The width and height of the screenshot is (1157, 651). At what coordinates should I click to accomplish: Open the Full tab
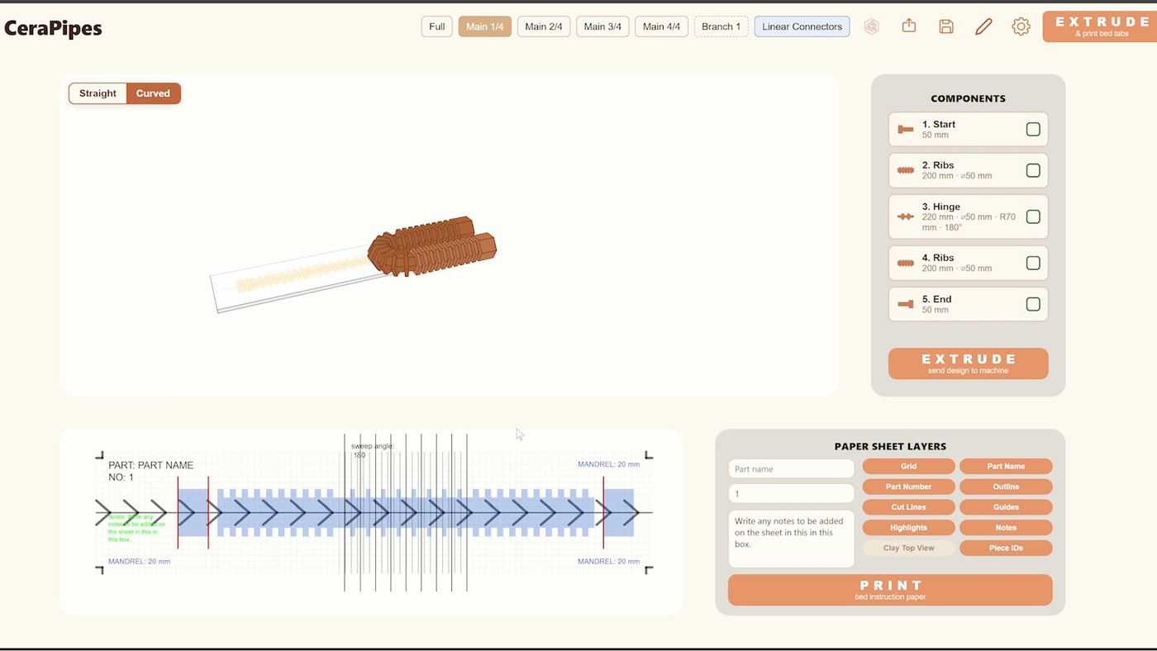pyautogui.click(x=437, y=26)
